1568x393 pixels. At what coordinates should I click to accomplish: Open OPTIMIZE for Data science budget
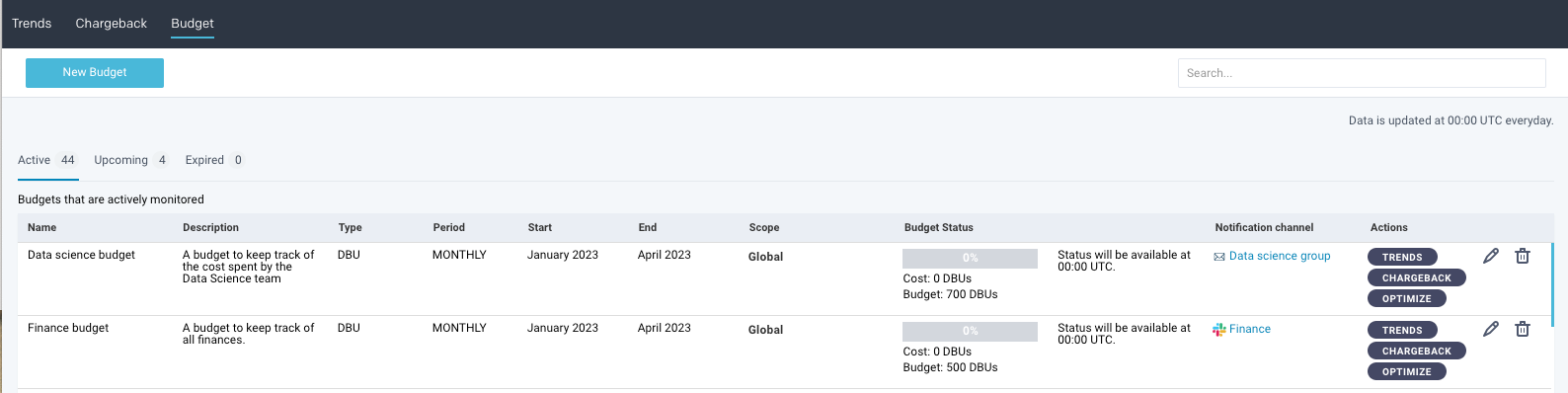(x=1407, y=298)
